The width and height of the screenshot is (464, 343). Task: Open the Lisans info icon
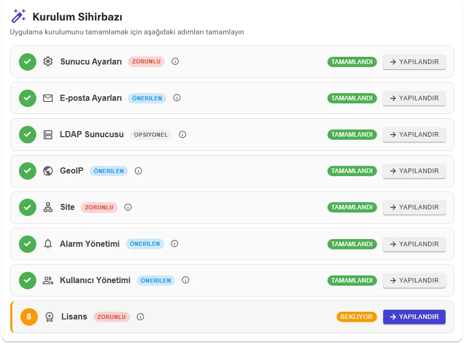(140, 317)
